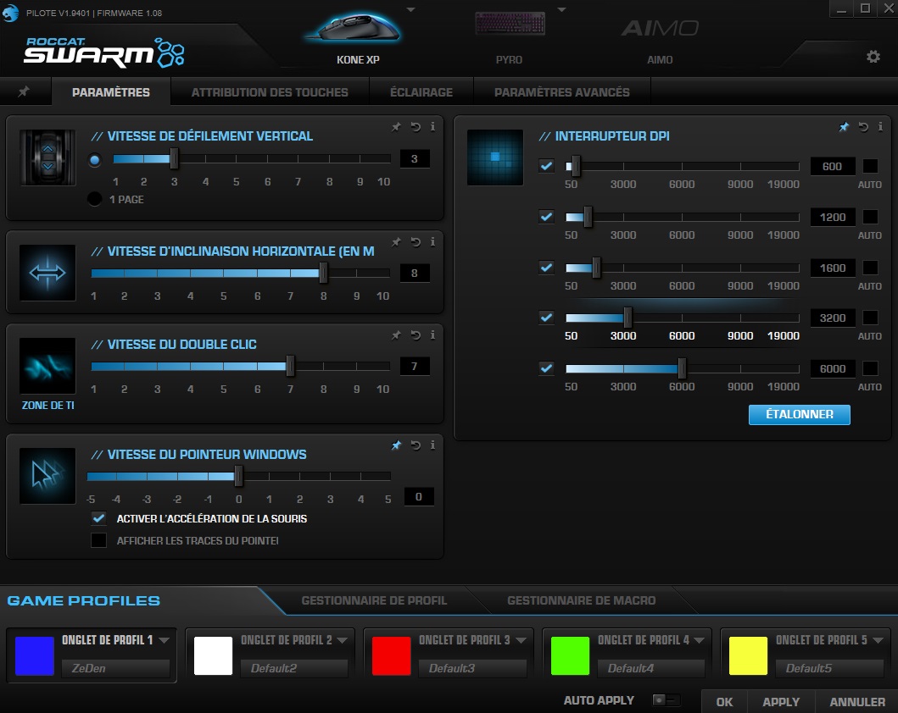Viewport: 898px width, 713px height.
Task: Click the pin icon left of Paramètres tab
Action: [x=24, y=91]
